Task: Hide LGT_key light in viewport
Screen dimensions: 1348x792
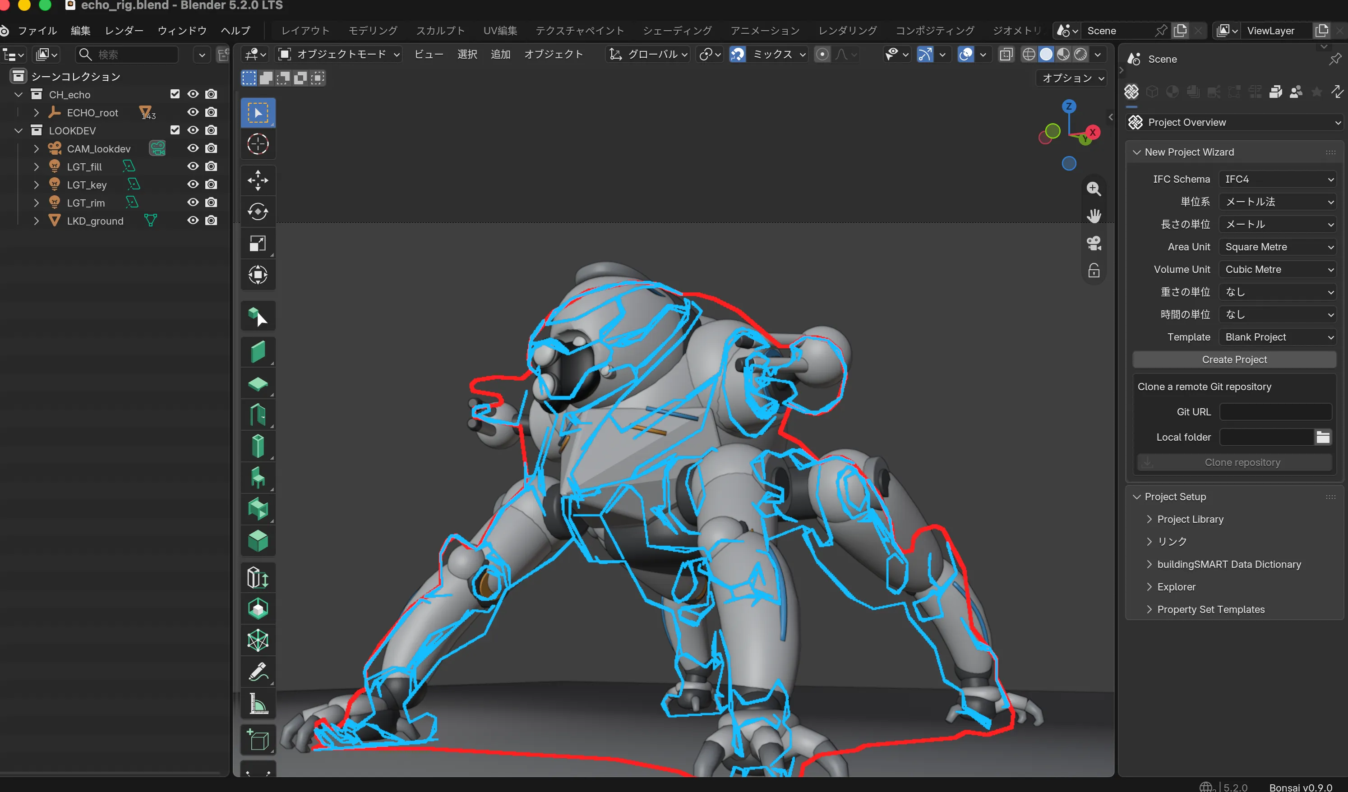Action: pos(193,184)
